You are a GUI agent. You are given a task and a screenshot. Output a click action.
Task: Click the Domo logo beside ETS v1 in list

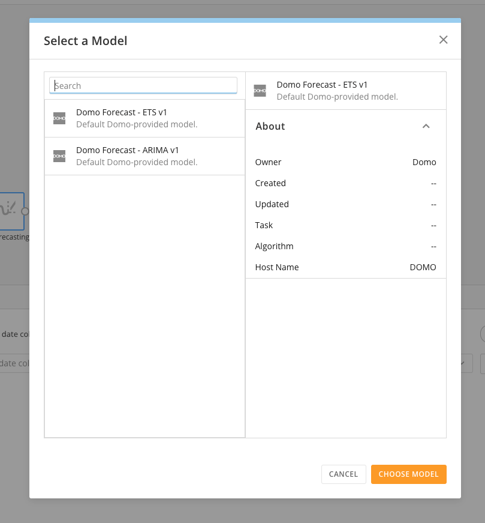59,118
